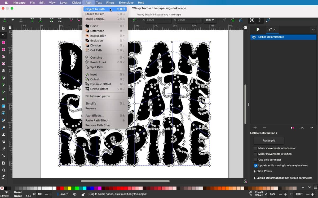Select the Pen Bezier tool
Image resolution: width=318 pixels, height=198 pixels.
[x=3, y=78]
